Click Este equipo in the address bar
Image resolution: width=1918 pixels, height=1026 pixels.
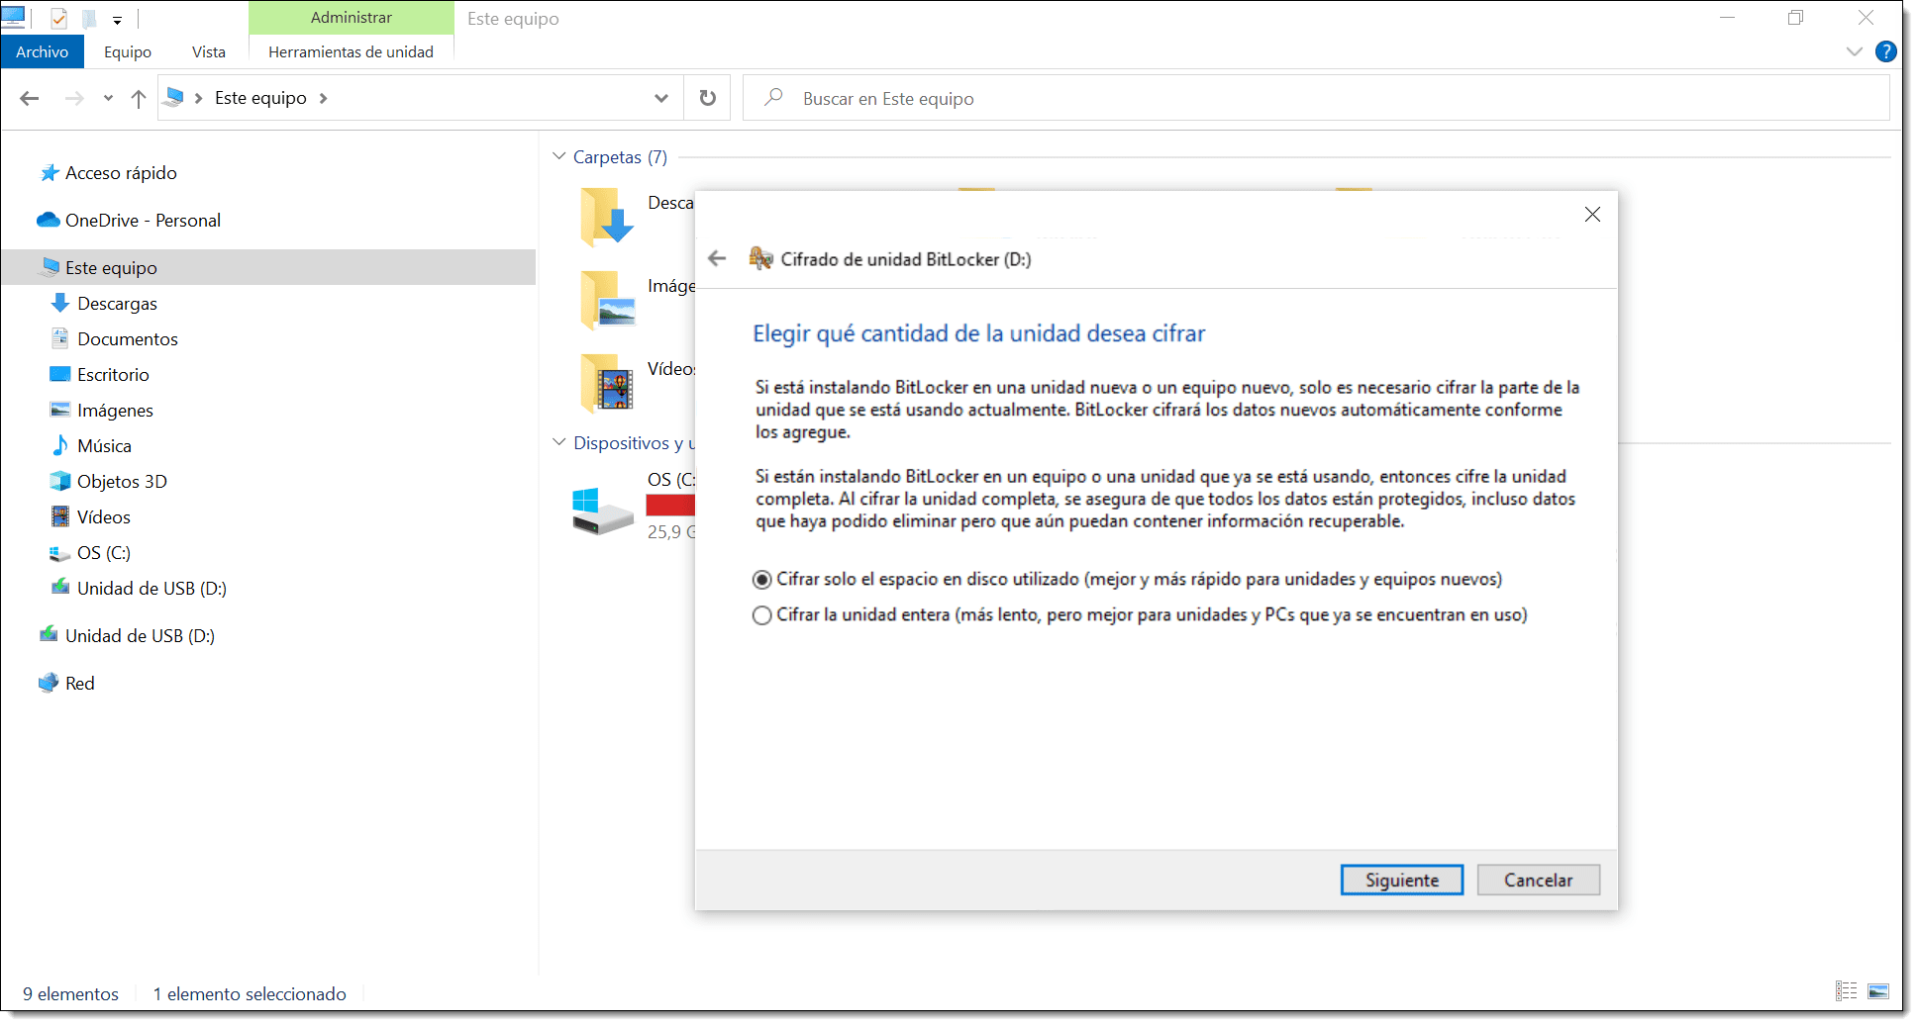(260, 98)
